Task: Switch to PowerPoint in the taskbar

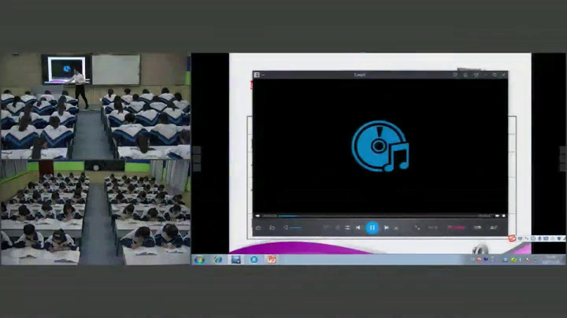Action: [272, 259]
